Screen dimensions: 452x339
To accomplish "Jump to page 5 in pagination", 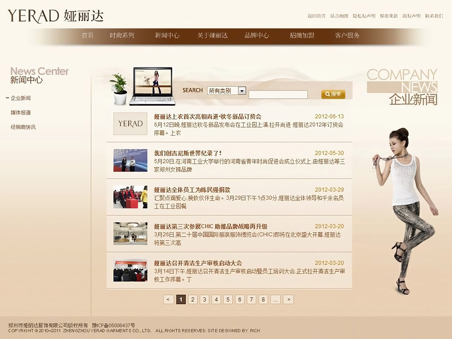I will coord(228,299).
